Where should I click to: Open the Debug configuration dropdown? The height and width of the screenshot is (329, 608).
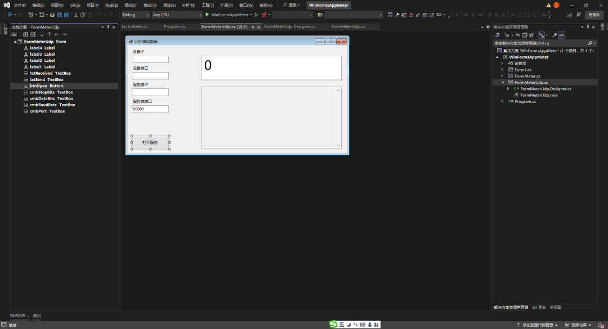[x=136, y=15]
